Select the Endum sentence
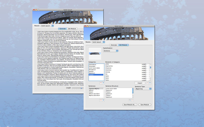The height and width of the screenshot is (127, 204). coord(96,92)
